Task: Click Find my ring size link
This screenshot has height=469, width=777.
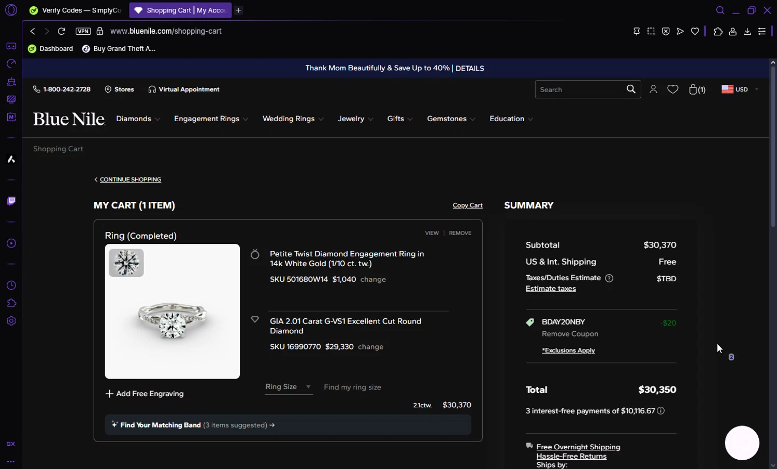Action: pyautogui.click(x=352, y=387)
